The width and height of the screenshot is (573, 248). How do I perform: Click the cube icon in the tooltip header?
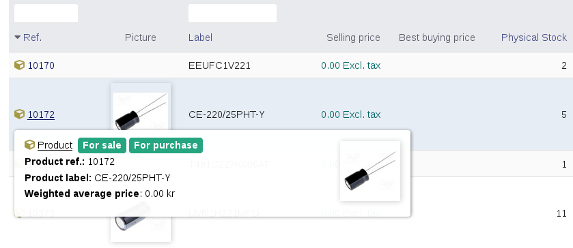pyautogui.click(x=29, y=145)
